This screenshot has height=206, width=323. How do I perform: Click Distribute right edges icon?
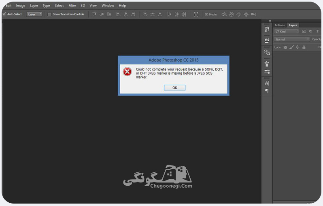pyautogui.click(x=184, y=14)
